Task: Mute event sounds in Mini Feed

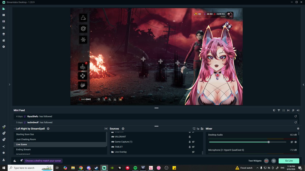Action: pyautogui.click(x=298, y=110)
